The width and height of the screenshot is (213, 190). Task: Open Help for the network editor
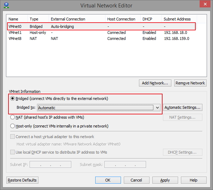(x=193, y=180)
